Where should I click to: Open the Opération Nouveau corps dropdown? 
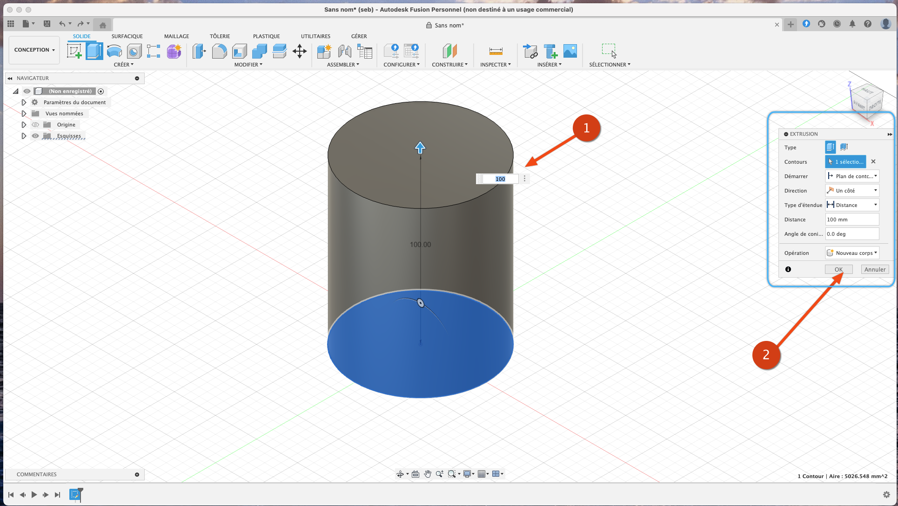coord(852,253)
